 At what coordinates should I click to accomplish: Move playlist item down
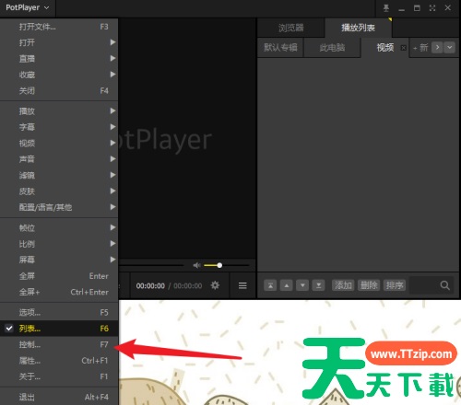[302, 285]
